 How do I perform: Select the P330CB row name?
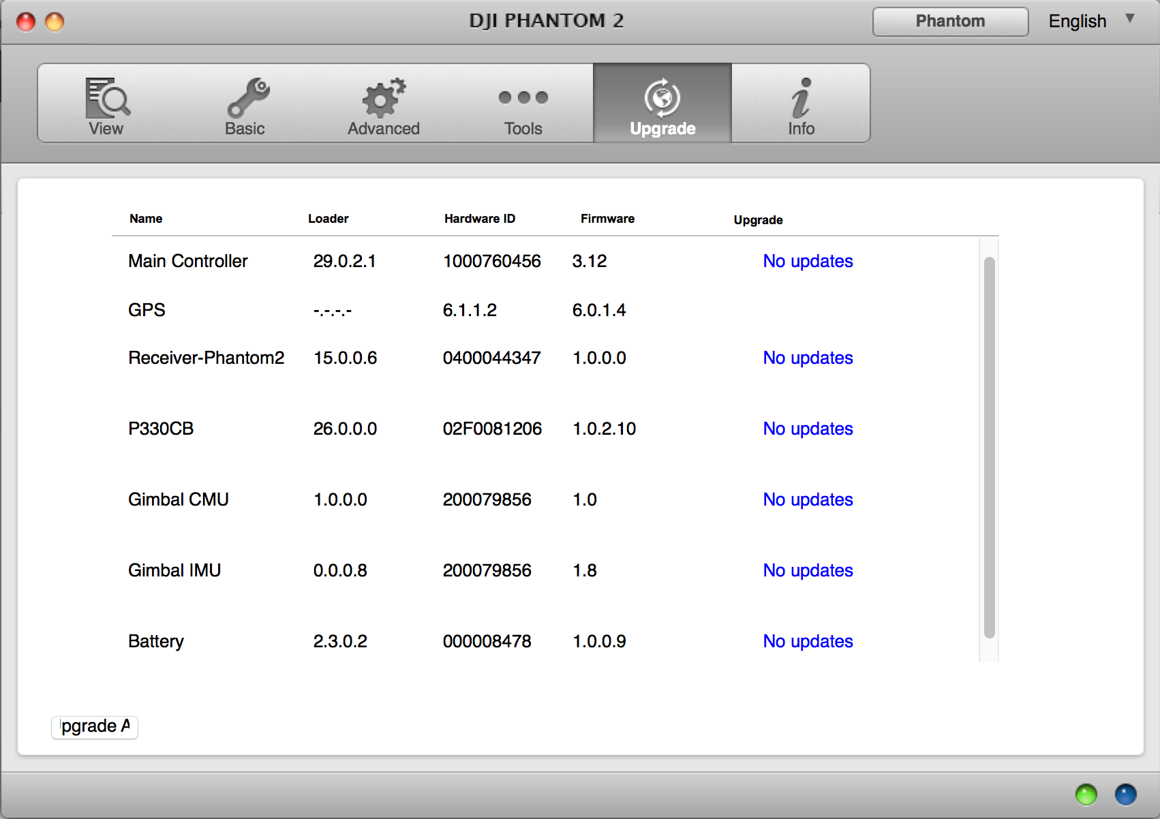tap(161, 429)
